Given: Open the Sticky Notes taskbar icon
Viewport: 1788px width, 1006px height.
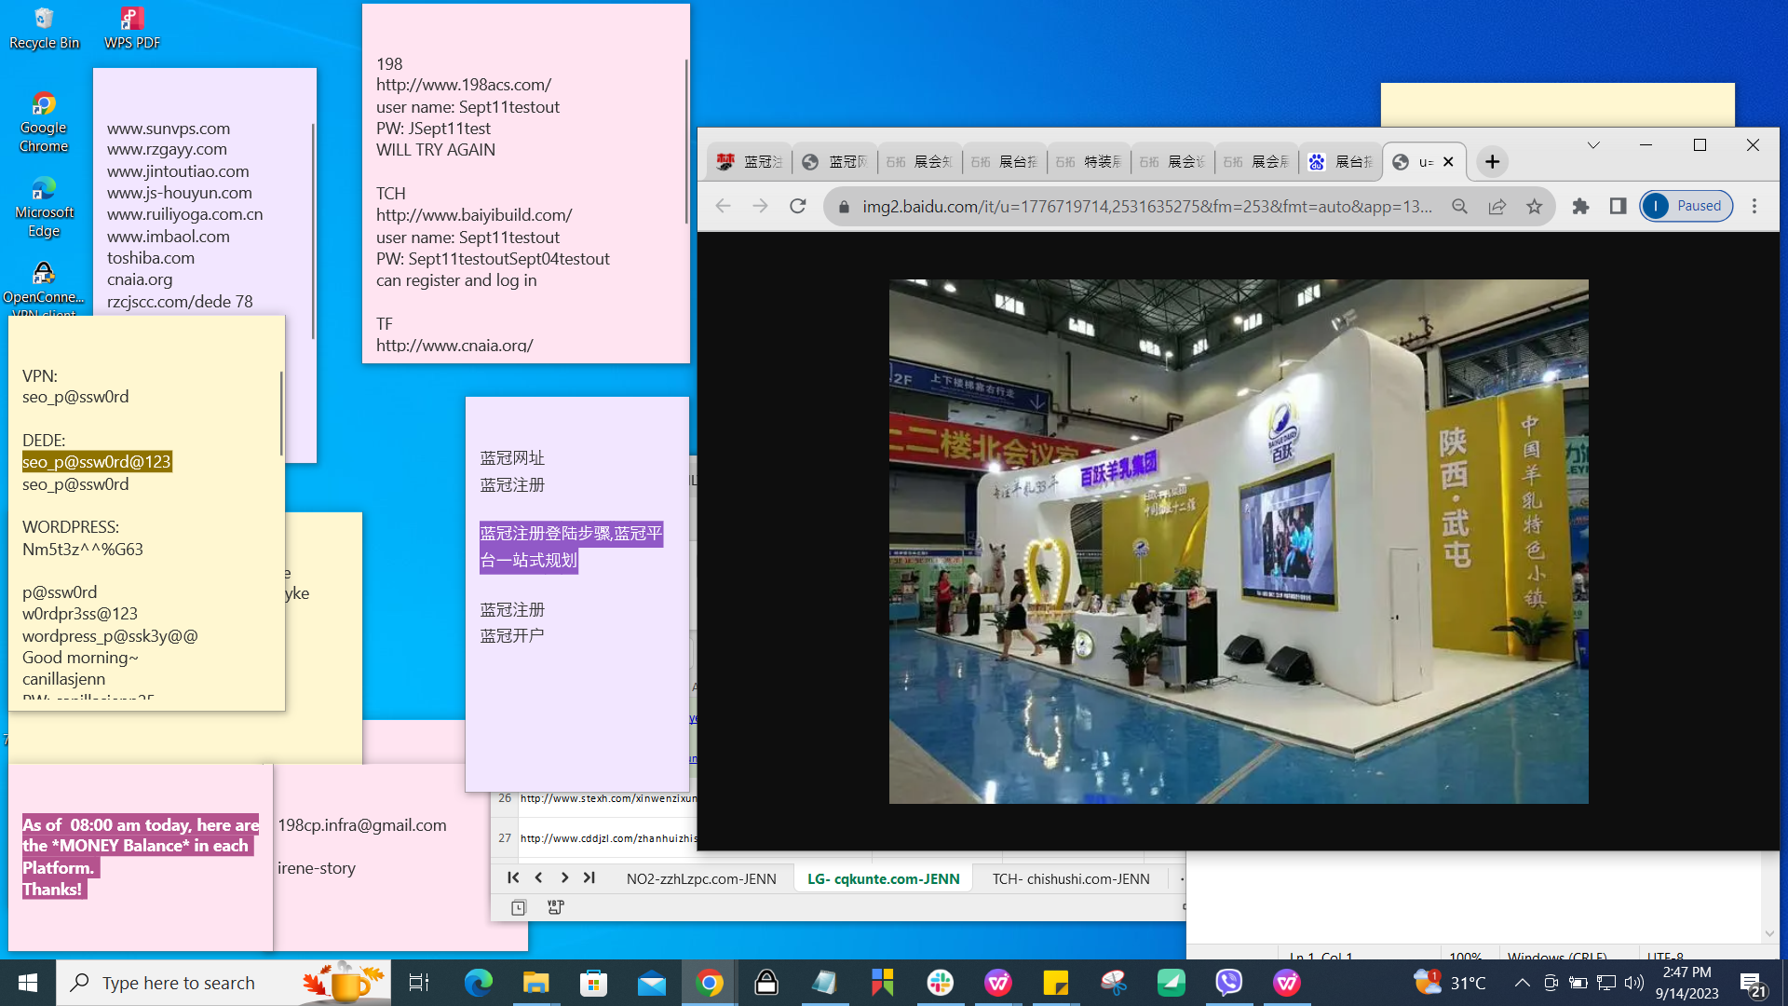Looking at the screenshot, I should 1056,983.
